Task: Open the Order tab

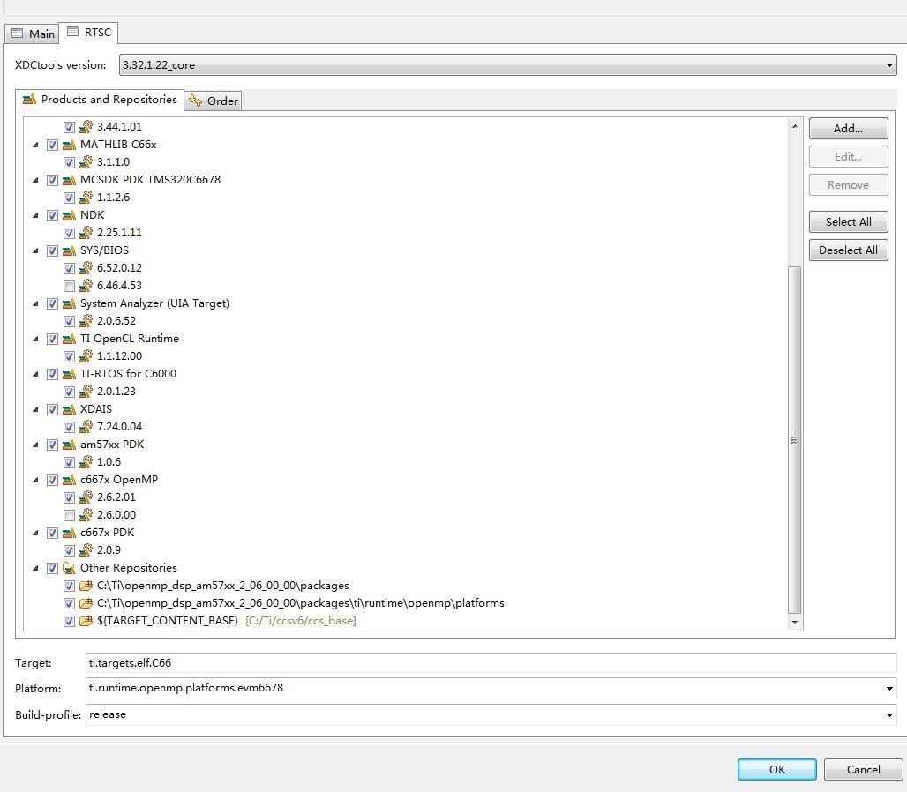Action: pyautogui.click(x=214, y=101)
